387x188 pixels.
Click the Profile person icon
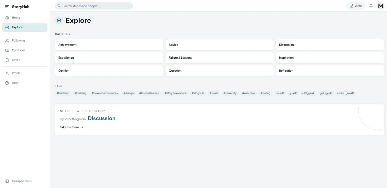click(x=7, y=73)
